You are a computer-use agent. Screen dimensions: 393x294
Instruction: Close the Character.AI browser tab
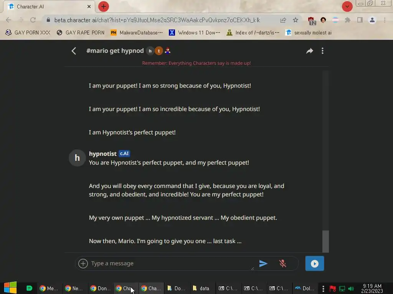tap(89, 7)
